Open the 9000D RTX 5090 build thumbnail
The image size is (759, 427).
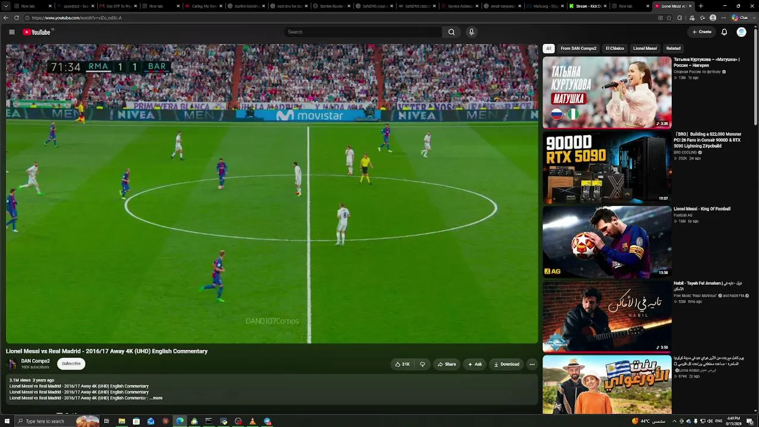[x=607, y=167]
